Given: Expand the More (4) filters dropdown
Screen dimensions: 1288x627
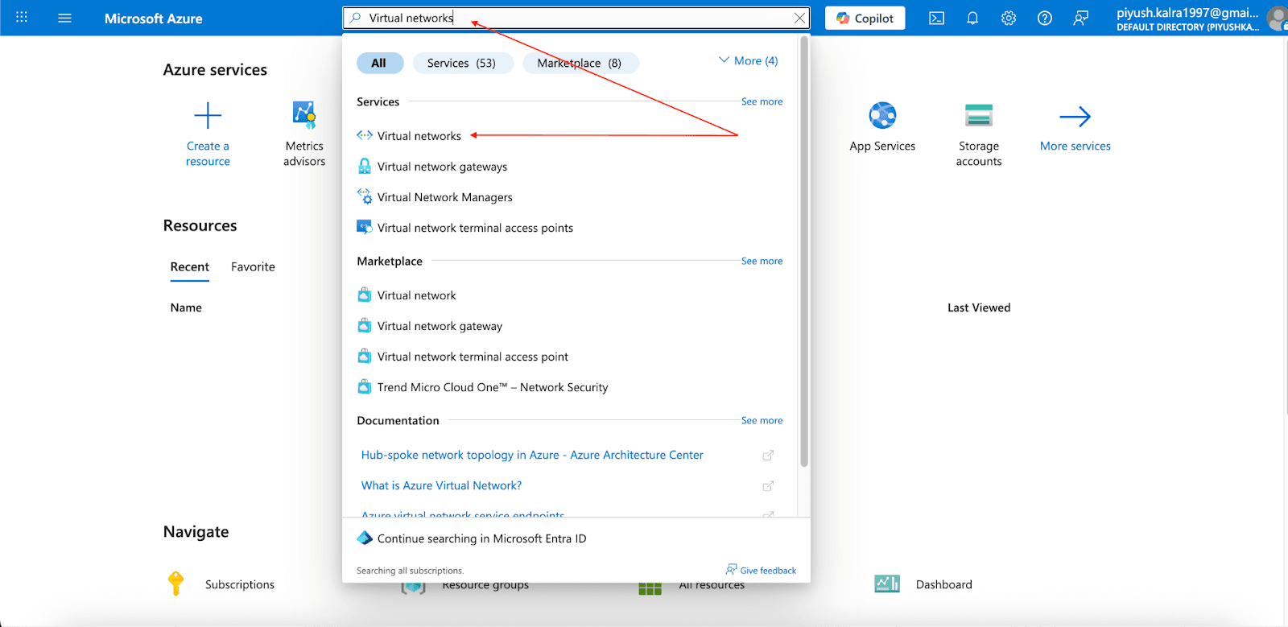Looking at the screenshot, I should coord(749,60).
